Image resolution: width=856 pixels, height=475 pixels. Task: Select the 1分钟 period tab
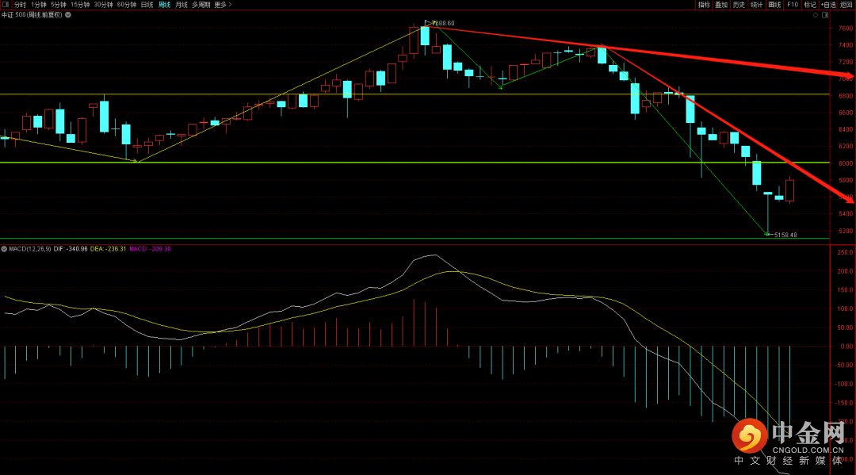point(39,5)
